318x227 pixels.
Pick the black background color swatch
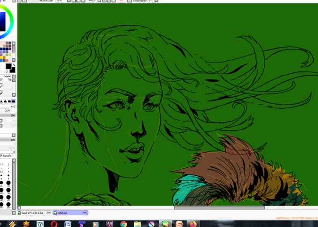[13, 70]
